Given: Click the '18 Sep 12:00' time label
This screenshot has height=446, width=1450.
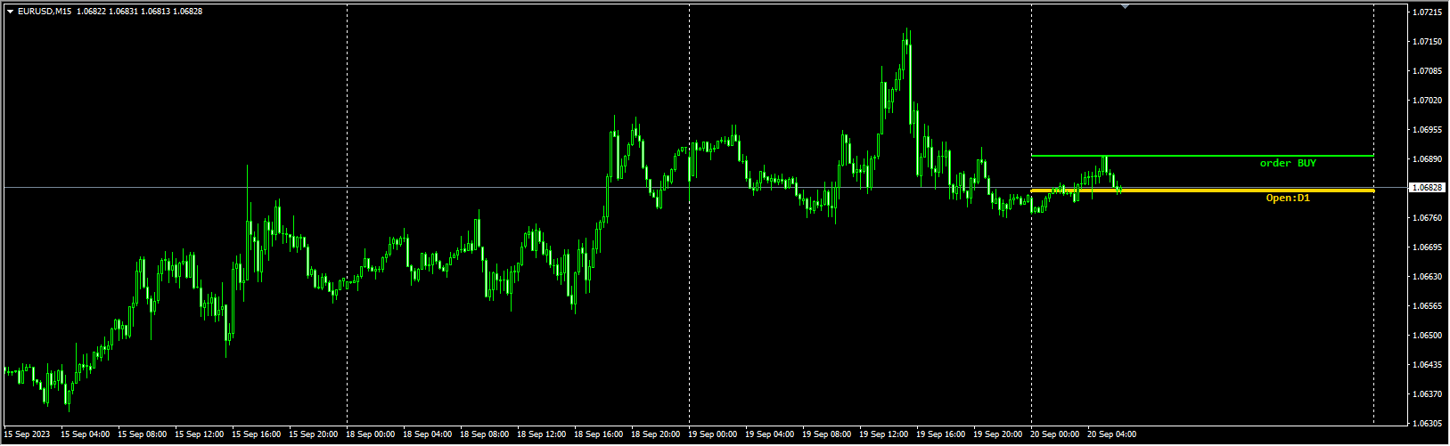Looking at the screenshot, I should [x=541, y=435].
